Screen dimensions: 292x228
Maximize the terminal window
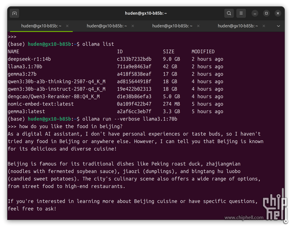pyautogui.click(x=266, y=13)
